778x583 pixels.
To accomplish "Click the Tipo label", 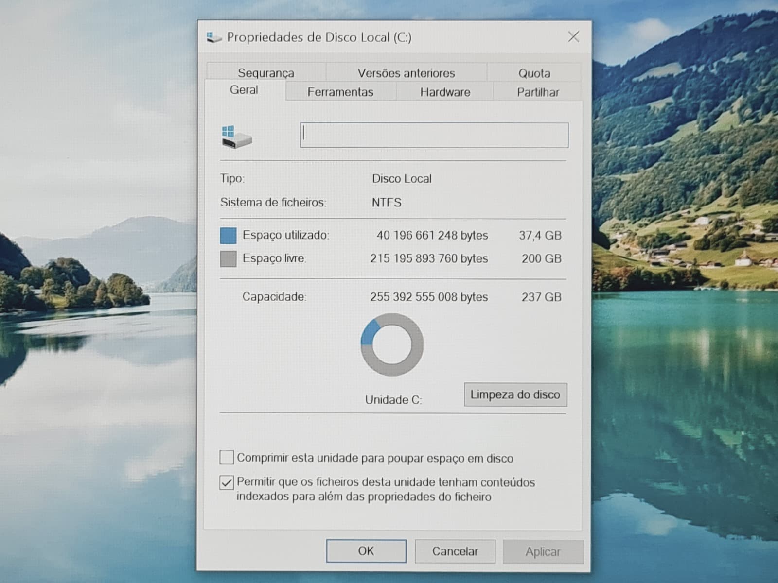I will point(232,178).
